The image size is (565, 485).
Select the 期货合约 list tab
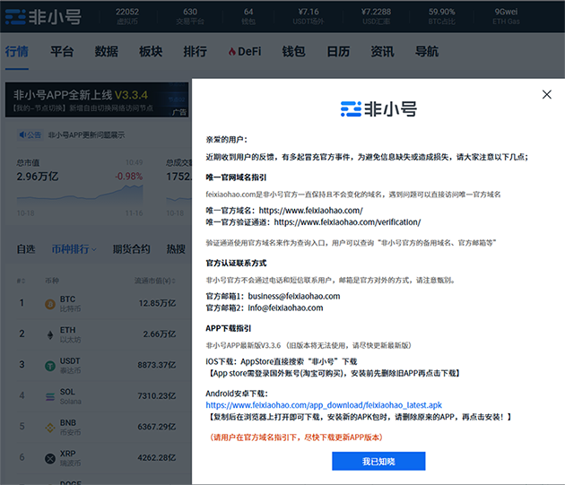(131, 249)
